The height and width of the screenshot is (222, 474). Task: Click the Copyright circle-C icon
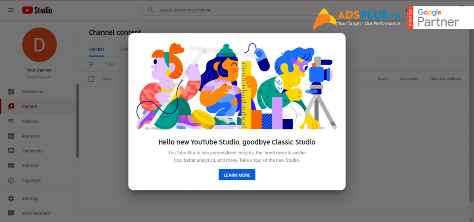pos(11,180)
